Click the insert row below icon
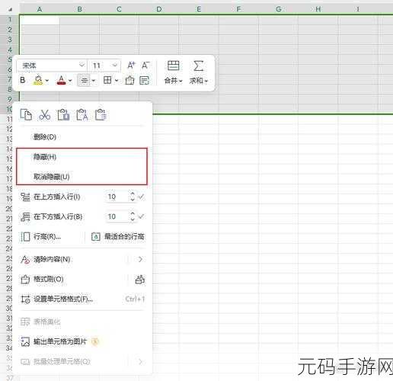Screen dimensions: 393x381 [25, 216]
